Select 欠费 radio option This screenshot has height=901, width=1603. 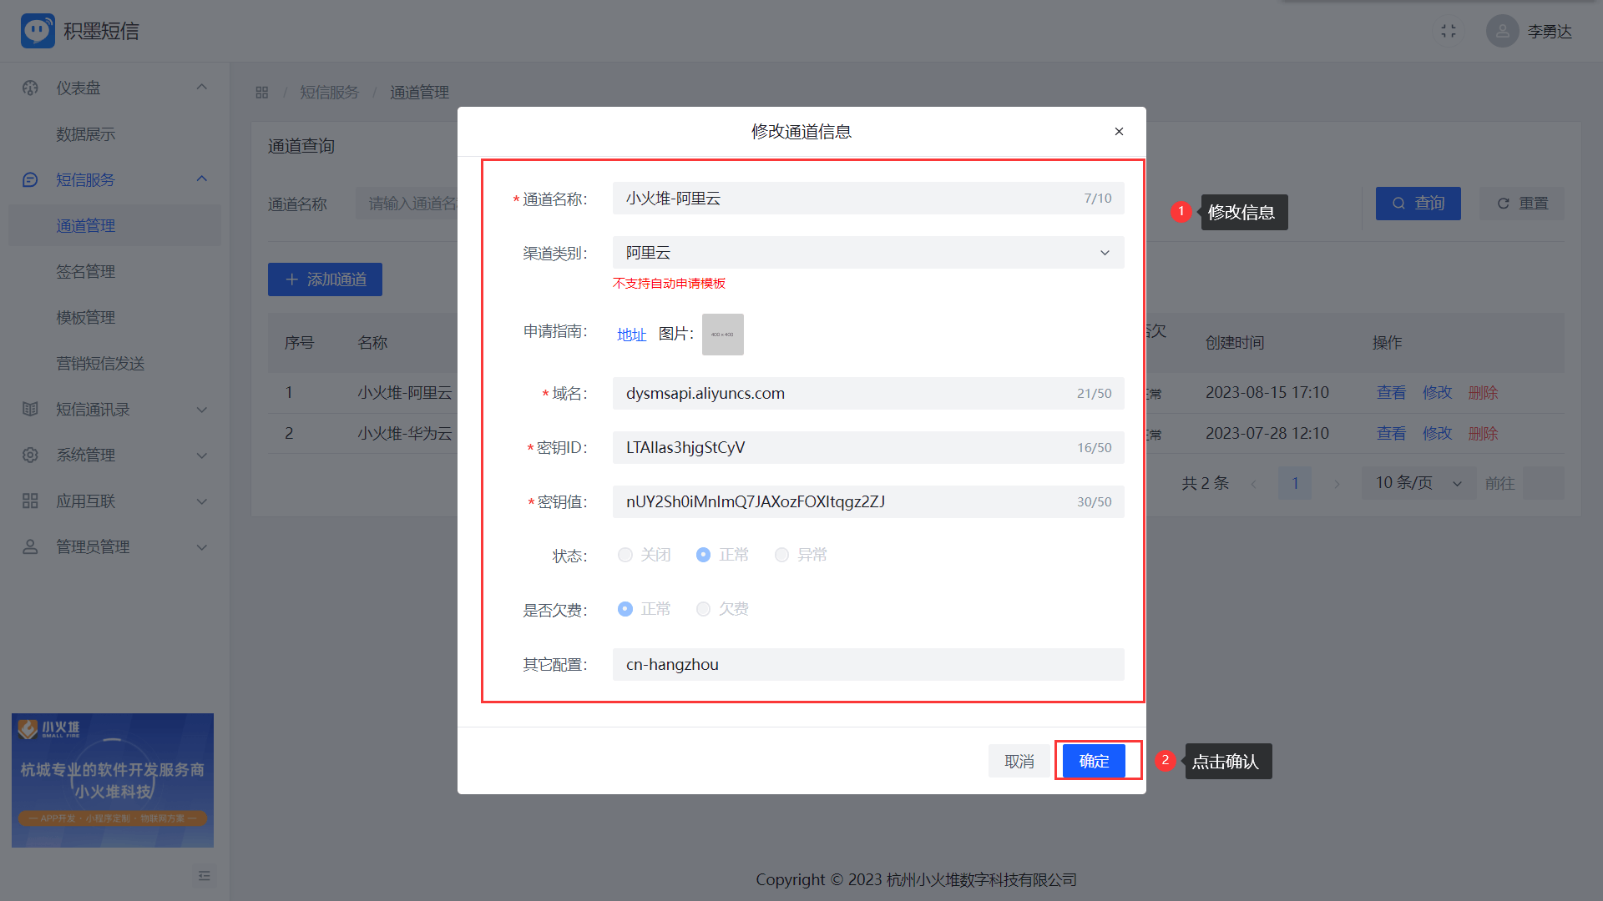pyautogui.click(x=703, y=609)
